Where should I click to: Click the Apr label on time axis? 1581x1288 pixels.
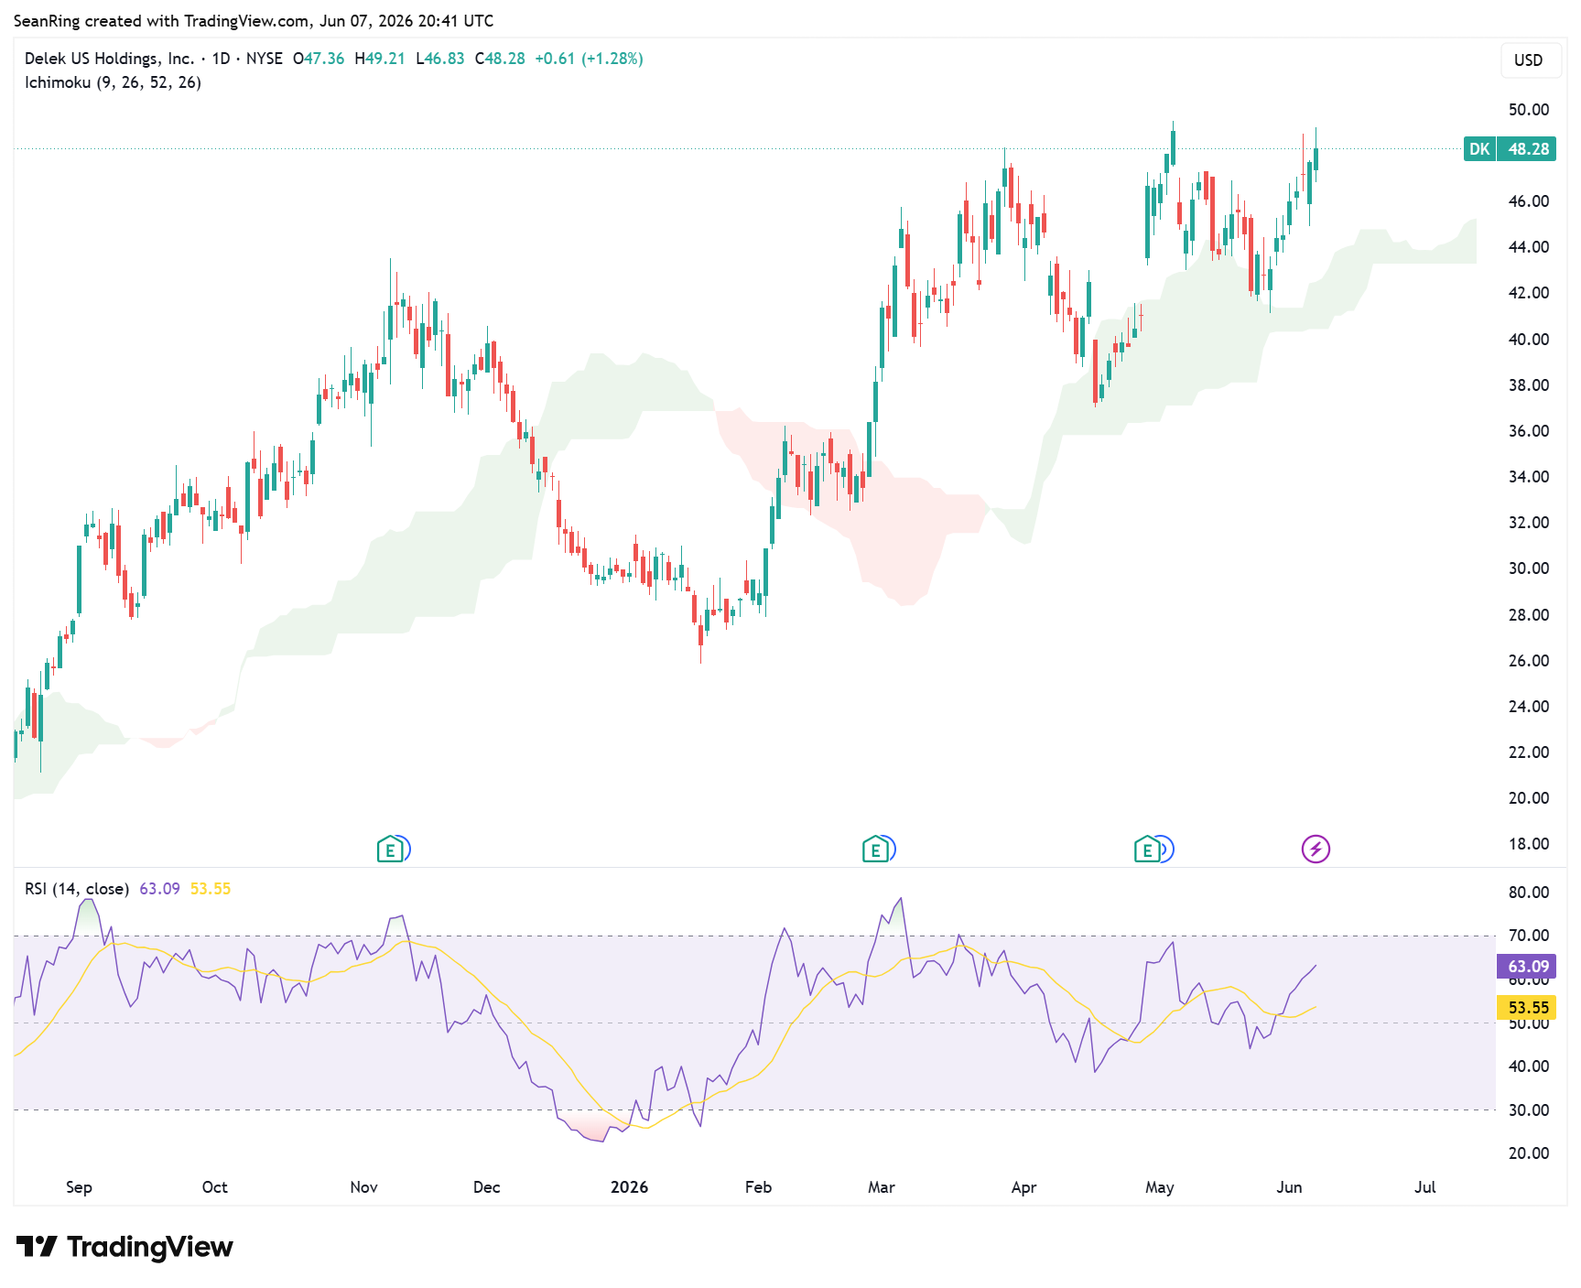(x=1023, y=1187)
